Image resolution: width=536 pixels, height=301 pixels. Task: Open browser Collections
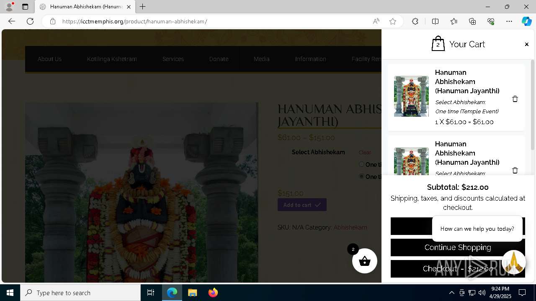click(x=472, y=21)
